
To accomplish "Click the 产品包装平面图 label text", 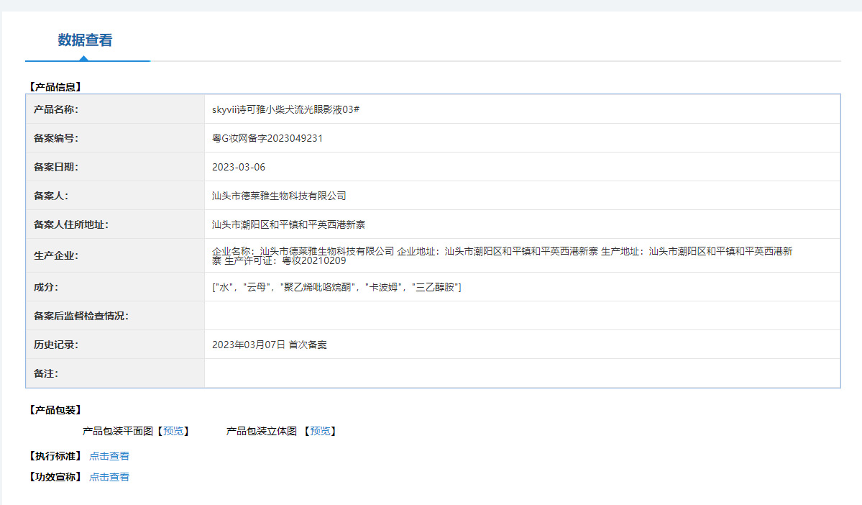I will [x=118, y=432].
